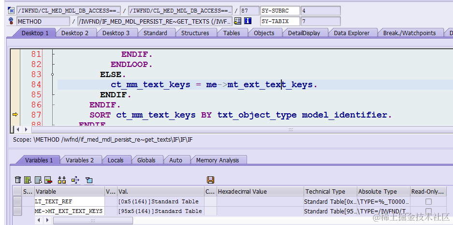This screenshot has height=225, width=453.
Task: Click the gear debugger icon beside METHOD field
Action: click(x=11, y=21)
